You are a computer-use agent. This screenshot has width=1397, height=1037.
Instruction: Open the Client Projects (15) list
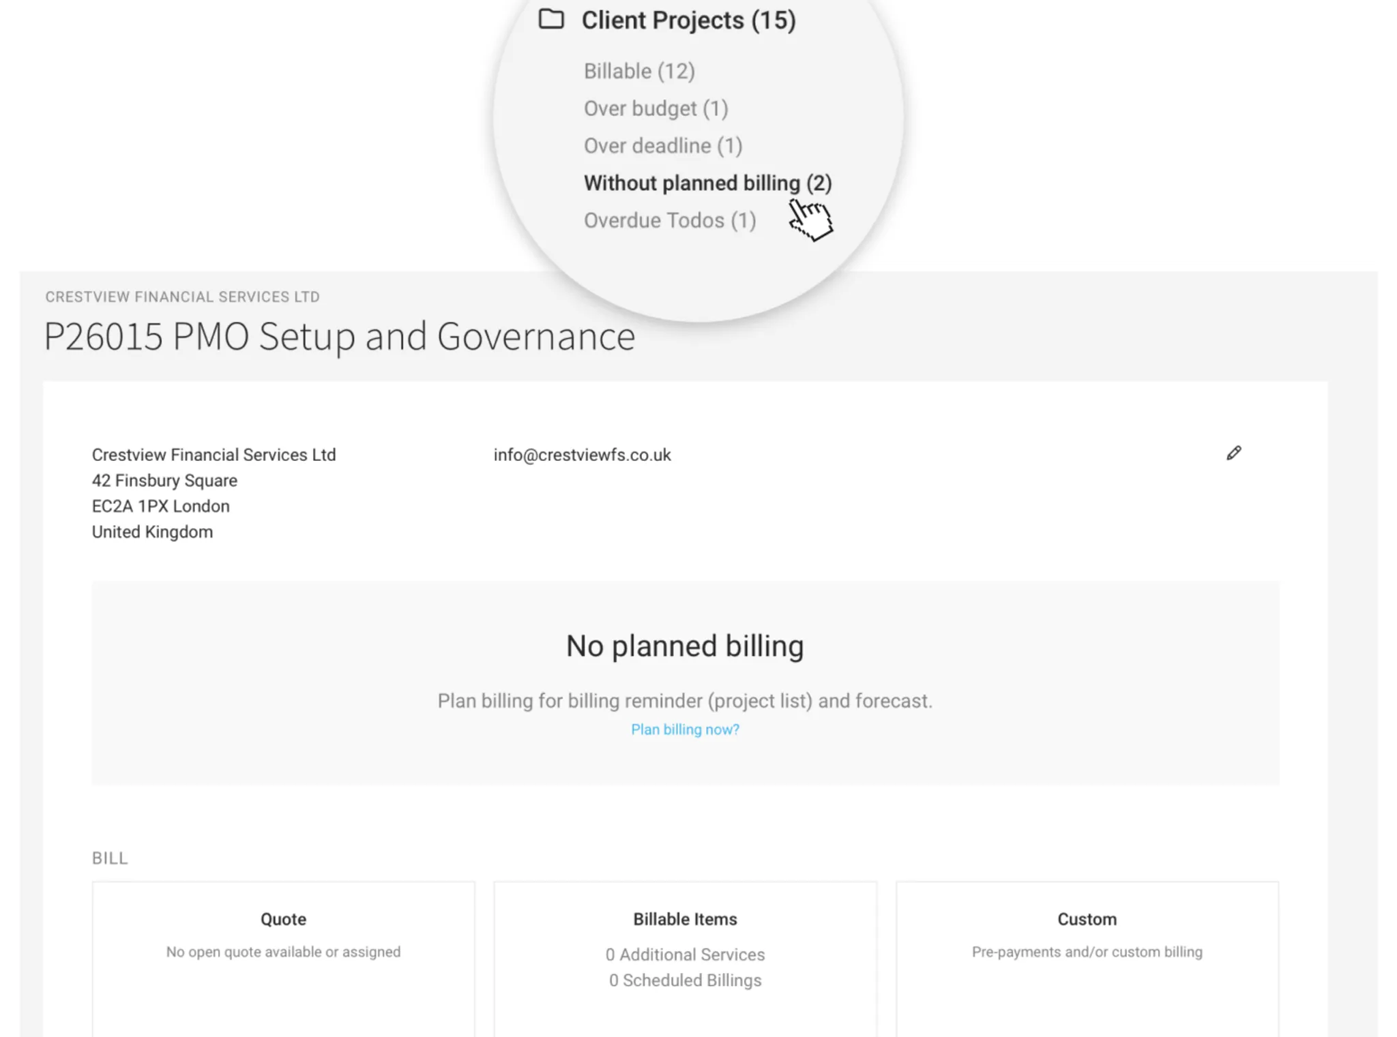click(688, 20)
